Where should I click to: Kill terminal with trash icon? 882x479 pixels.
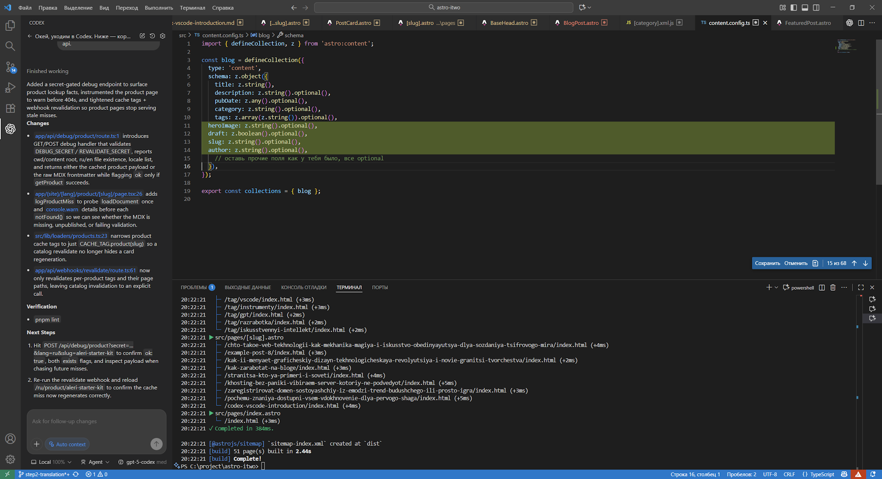(x=833, y=288)
